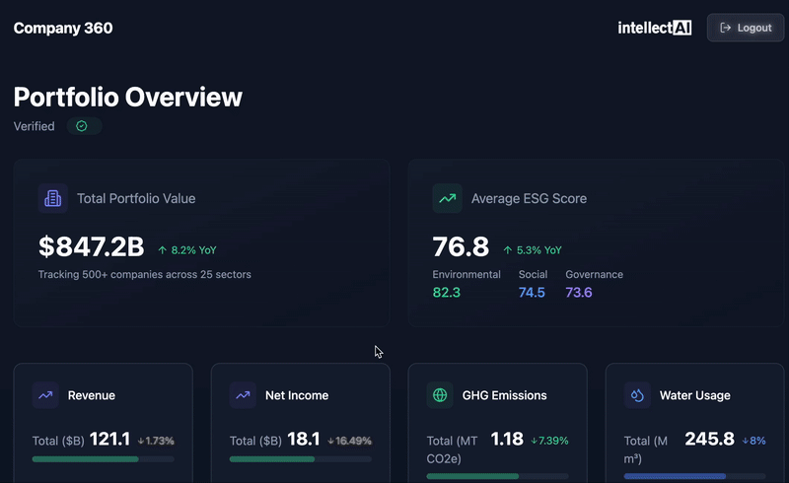Click the building icon beside Total Portfolio Value
This screenshot has width=789, height=483.
click(x=52, y=198)
